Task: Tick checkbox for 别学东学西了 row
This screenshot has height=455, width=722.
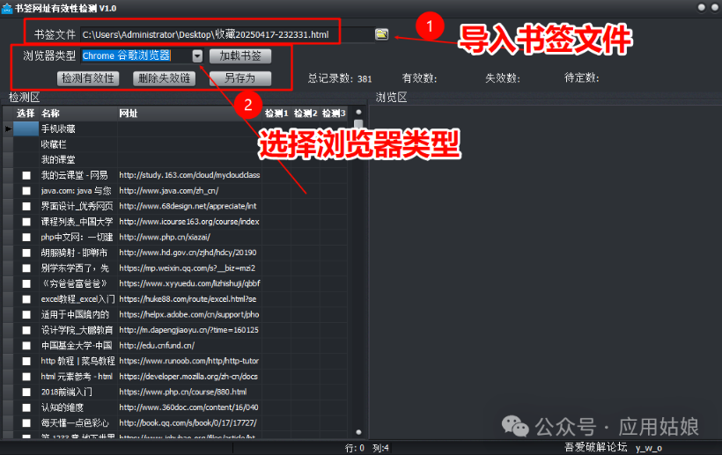Action: [x=26, y=268]
